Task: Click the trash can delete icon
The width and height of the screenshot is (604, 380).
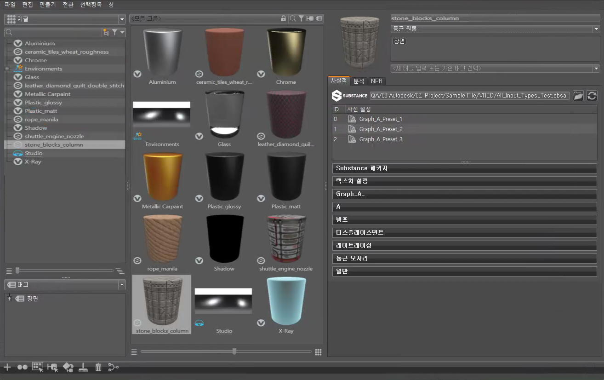Action: pyautogui.click(x=98, y=367)
